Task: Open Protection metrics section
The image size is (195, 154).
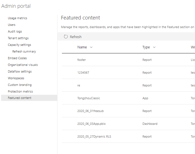Action: [20, 91]
